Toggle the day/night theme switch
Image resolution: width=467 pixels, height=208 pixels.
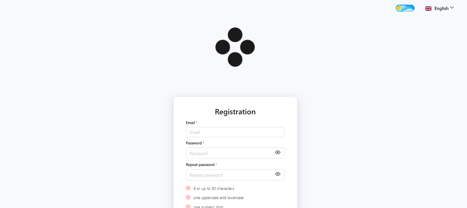(x=405, y=8)
